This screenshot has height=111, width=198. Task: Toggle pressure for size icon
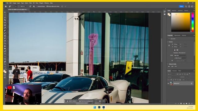(30, 6)
